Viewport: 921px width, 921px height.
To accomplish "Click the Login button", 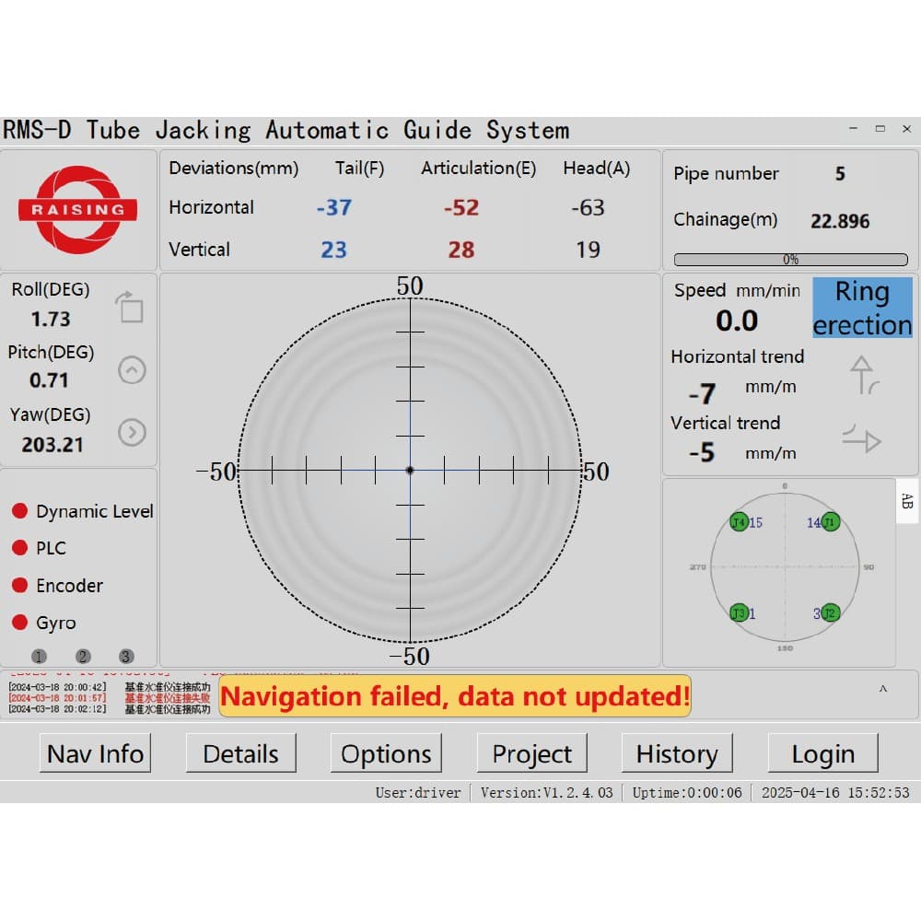I will tap(822, 753).
